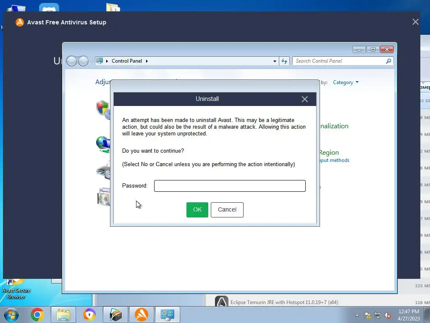Show hidden system tray icons
Image resolution: width=430 pixels, height=323 pixels.
pyautogui.click(x=357, y=315)
